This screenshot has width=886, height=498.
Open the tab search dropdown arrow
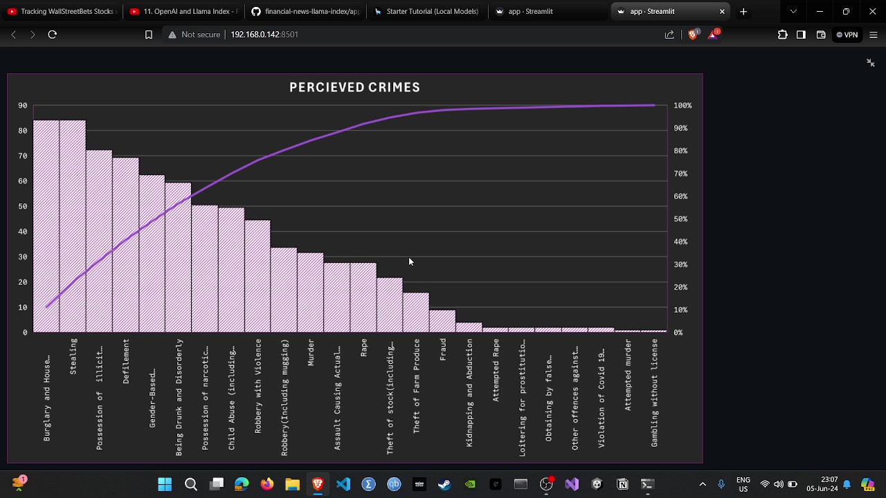click(793, 11)
